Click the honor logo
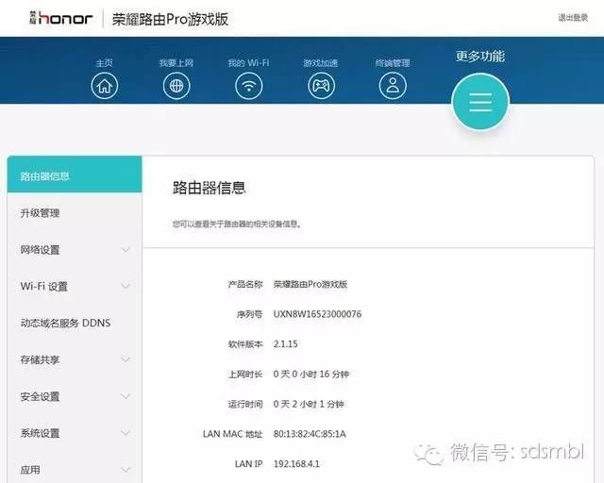This screenshot has height=483, width=604. pyautogui.click(x=60, y=18)
